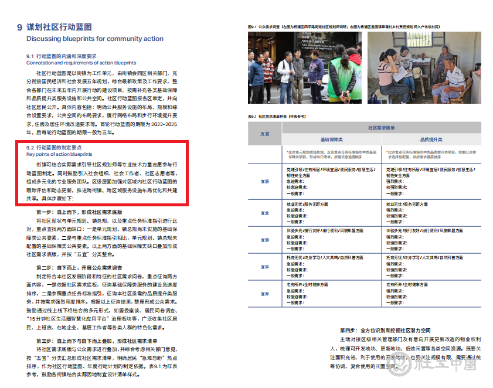
Task: Click "体验多元/慢行友好" cell under 品质提升类 column
Action: coord(424,230)
